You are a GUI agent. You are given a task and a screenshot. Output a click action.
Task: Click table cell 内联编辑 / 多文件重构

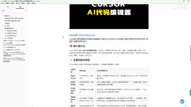point(87,91)
